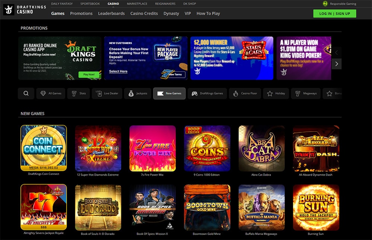Launch Buffalo Mania Megaways game
The image size is (372, 240).
point(262,208)
